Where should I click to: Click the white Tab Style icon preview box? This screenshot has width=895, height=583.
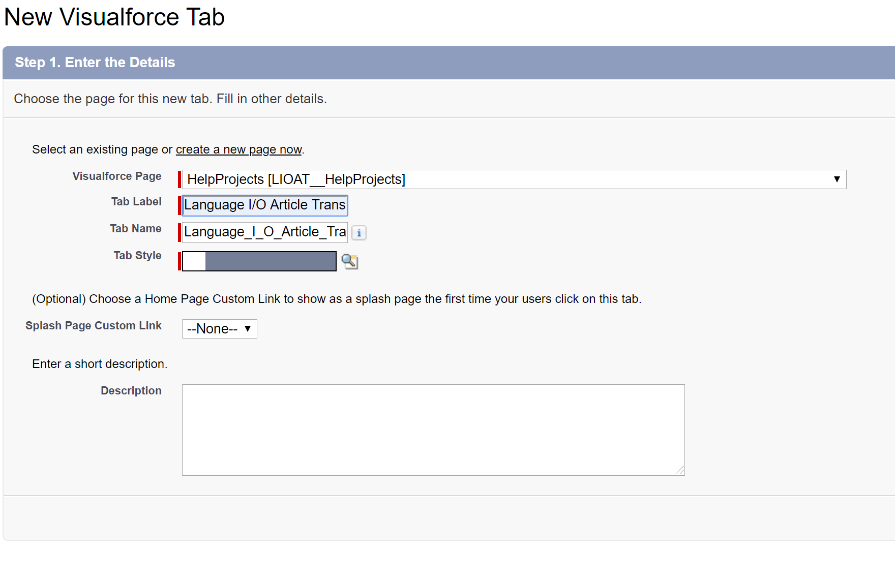(x=194, y=261)
